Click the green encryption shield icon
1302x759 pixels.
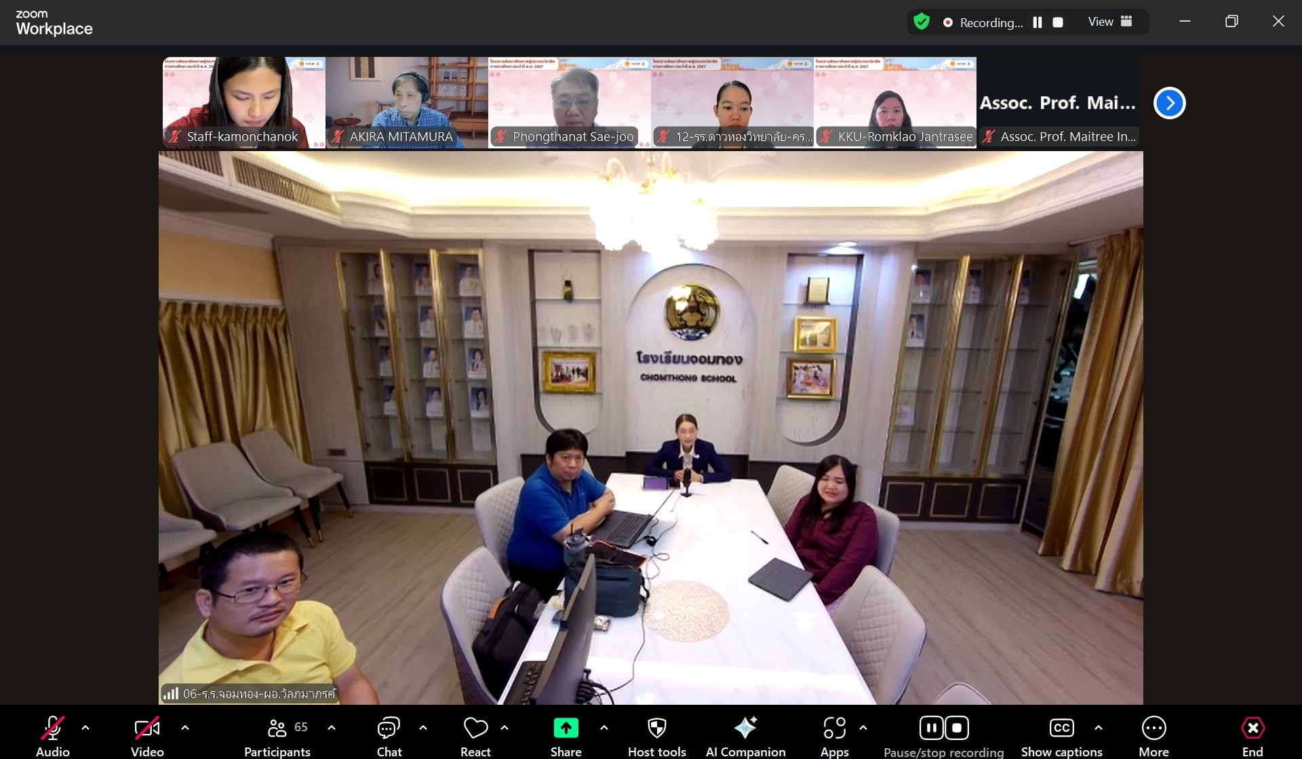click(922, 22)
